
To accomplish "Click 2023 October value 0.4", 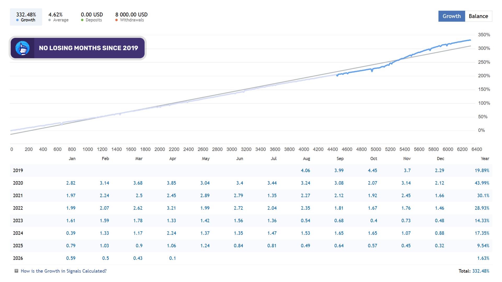I will click(374, 221).
